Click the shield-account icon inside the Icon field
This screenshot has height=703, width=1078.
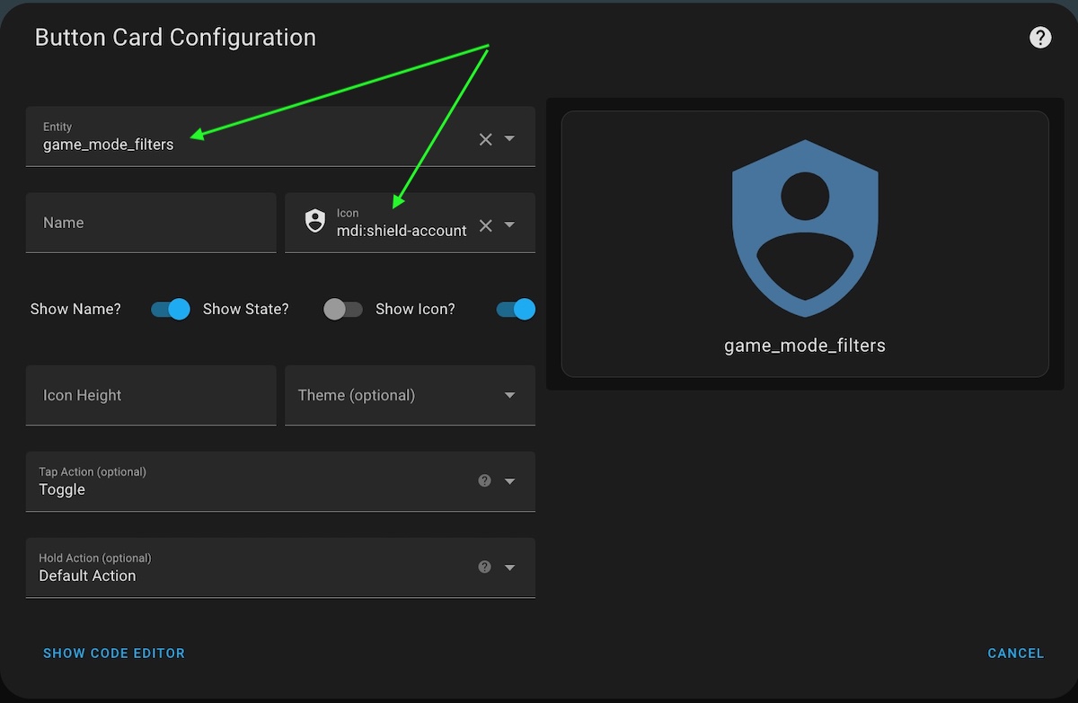click(x=315, y=220)
